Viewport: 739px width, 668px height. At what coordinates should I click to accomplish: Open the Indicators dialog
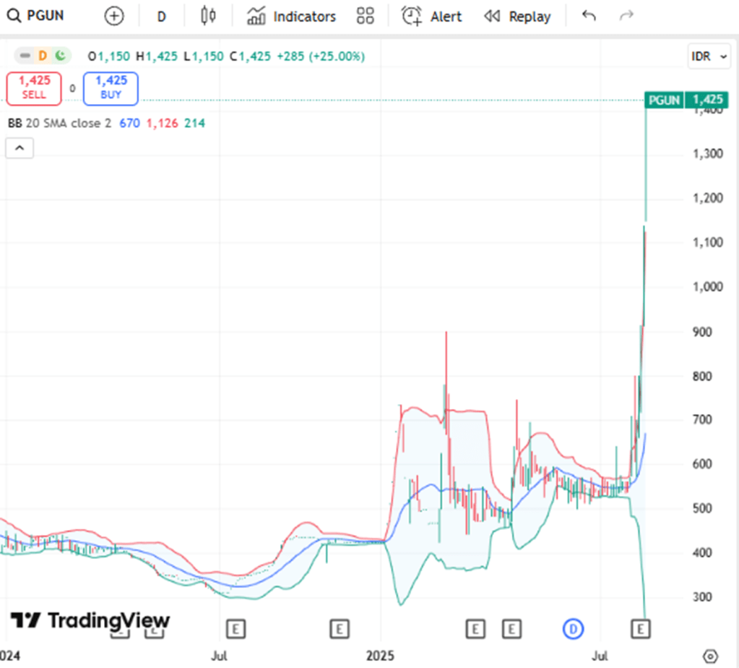291,16
